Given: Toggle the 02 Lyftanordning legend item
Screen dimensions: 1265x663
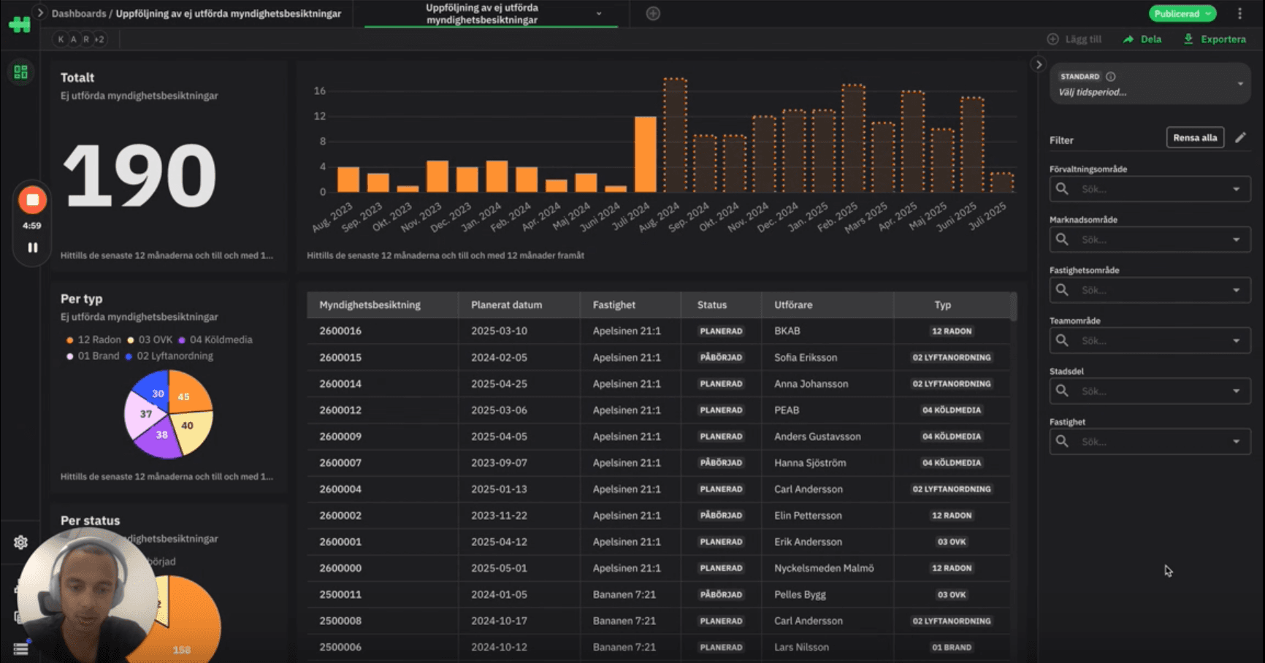Looking at the screenshot, I should coord(169,356).
